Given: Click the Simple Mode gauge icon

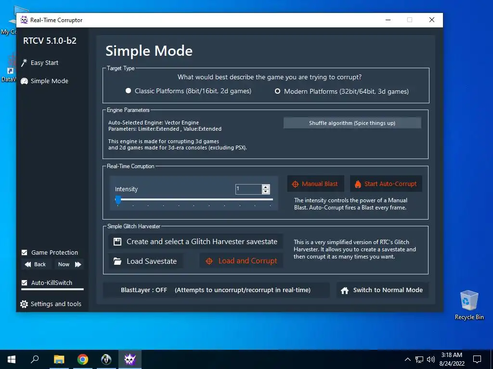Looking at the screenshot, I should click(x=24, y=81).
